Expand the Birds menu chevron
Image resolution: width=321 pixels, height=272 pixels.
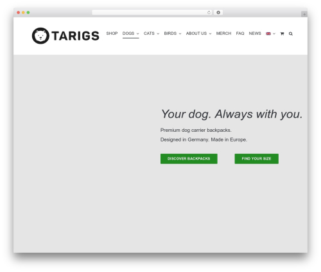click(x=180, y=33)
